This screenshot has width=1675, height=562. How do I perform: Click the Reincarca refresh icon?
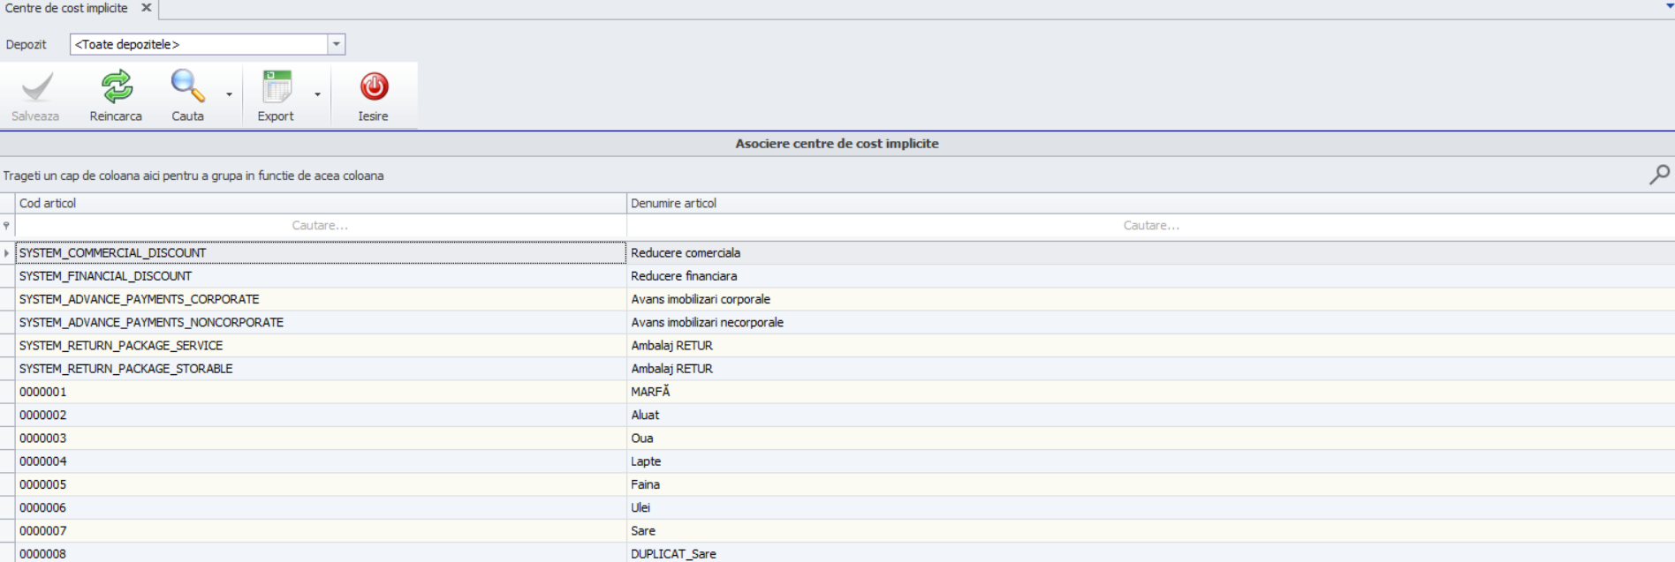[x=116, y=87]
